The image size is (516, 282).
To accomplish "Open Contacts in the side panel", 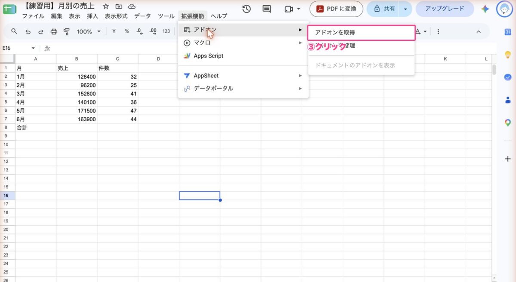I will 507,100.
